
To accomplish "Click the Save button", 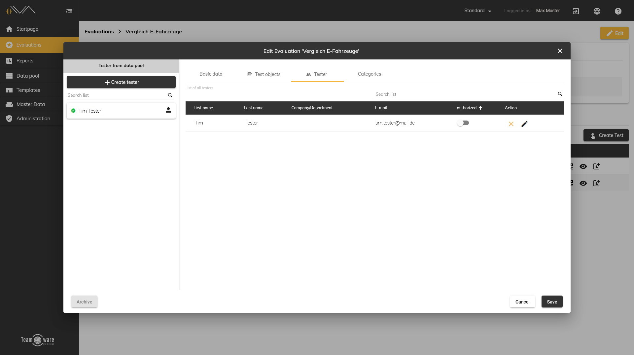I will pos(552,302).
